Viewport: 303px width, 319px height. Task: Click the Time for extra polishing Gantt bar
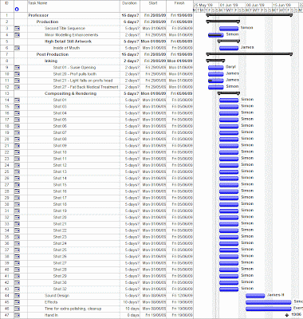pyautogui.click(x=269, y=309)
